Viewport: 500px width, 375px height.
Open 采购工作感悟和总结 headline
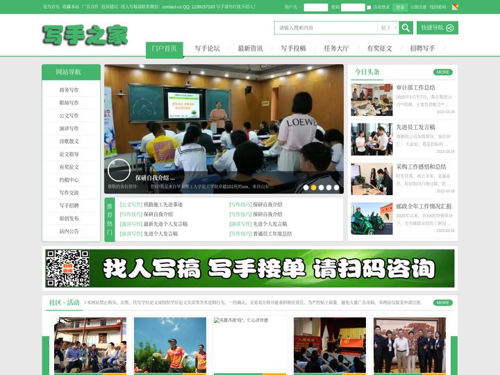422,167
